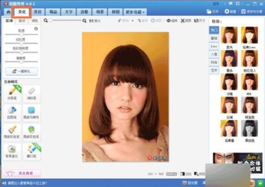Image resolution: width=265 pixels, height=187 pixels.
Task: Adjust the 对比度 contrast slider
Action: tap(21, 43)
